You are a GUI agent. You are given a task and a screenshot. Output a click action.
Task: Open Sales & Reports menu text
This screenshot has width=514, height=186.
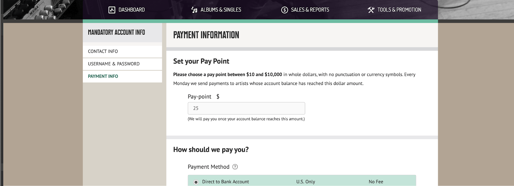pos(310,10)
